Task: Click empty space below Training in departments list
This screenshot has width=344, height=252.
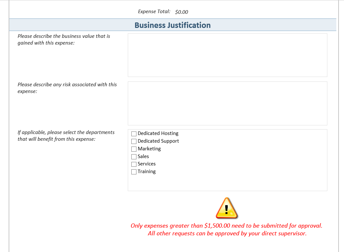Action: (227, 183)
